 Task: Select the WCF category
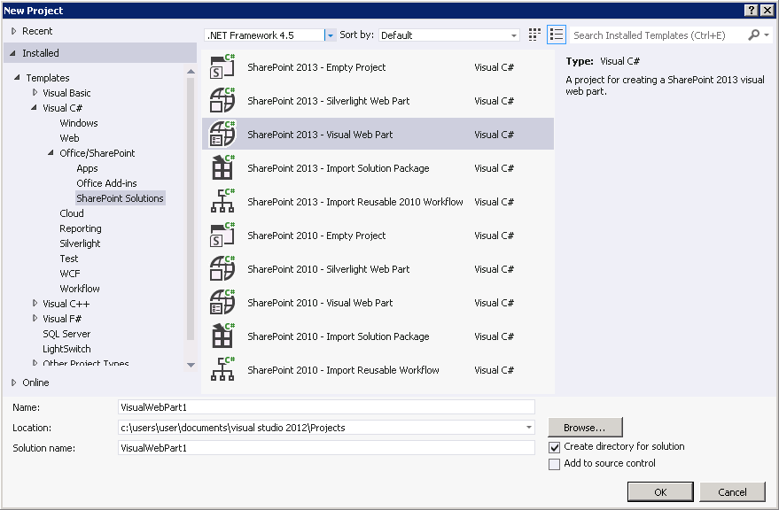point(69,274)
